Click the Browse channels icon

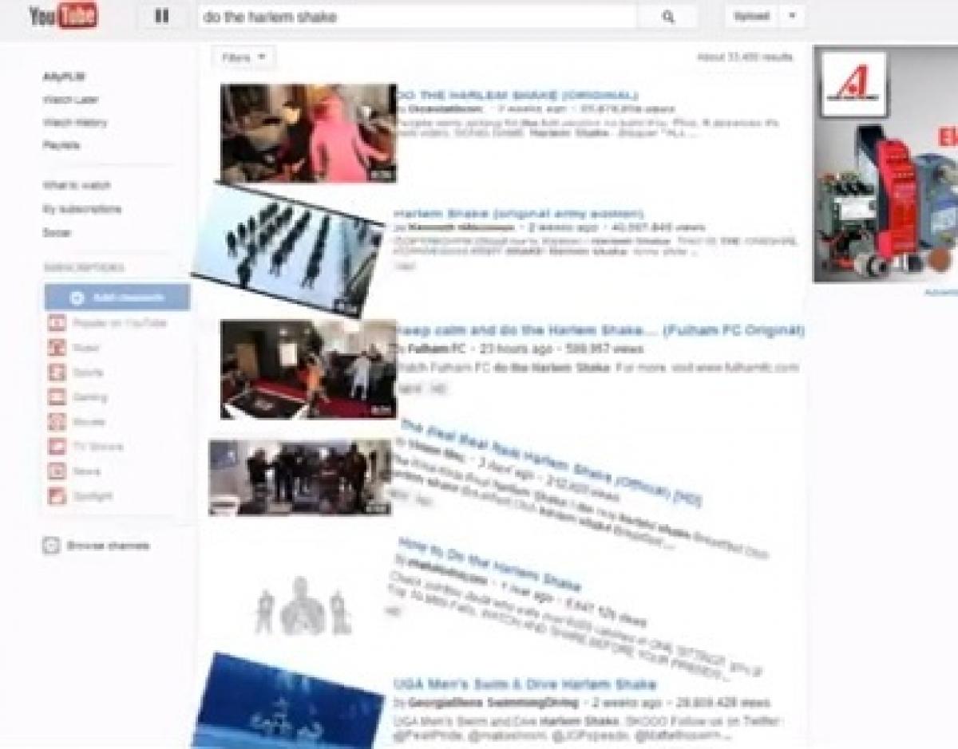(x=51, y=546)
